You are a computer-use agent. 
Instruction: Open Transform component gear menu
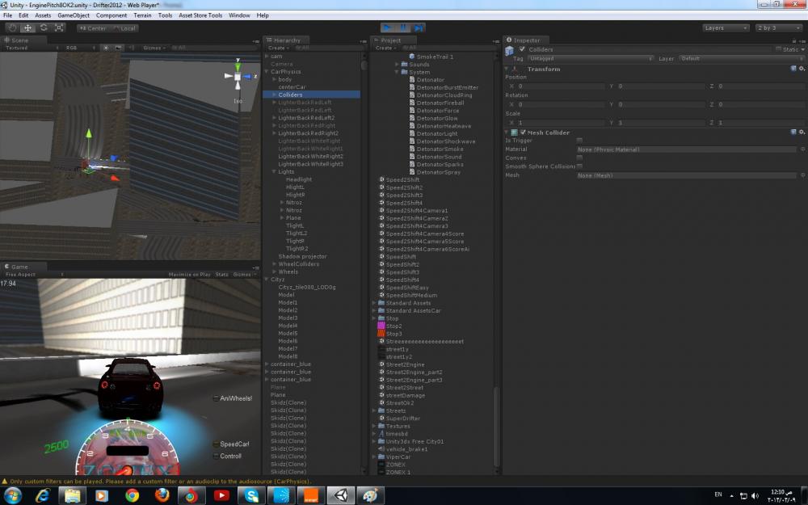(802, 69)
